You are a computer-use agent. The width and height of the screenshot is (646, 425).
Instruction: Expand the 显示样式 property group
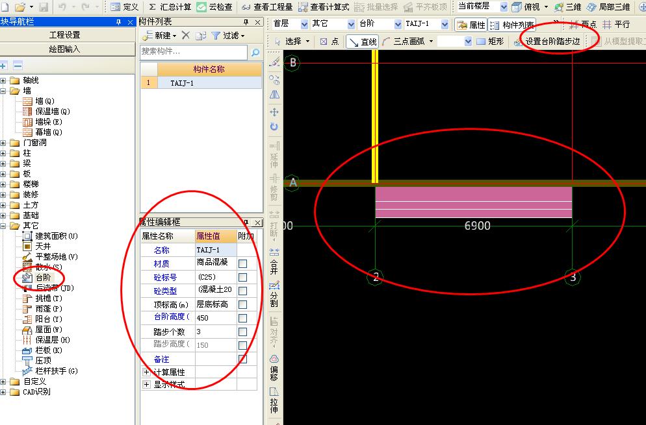(146, 384)
